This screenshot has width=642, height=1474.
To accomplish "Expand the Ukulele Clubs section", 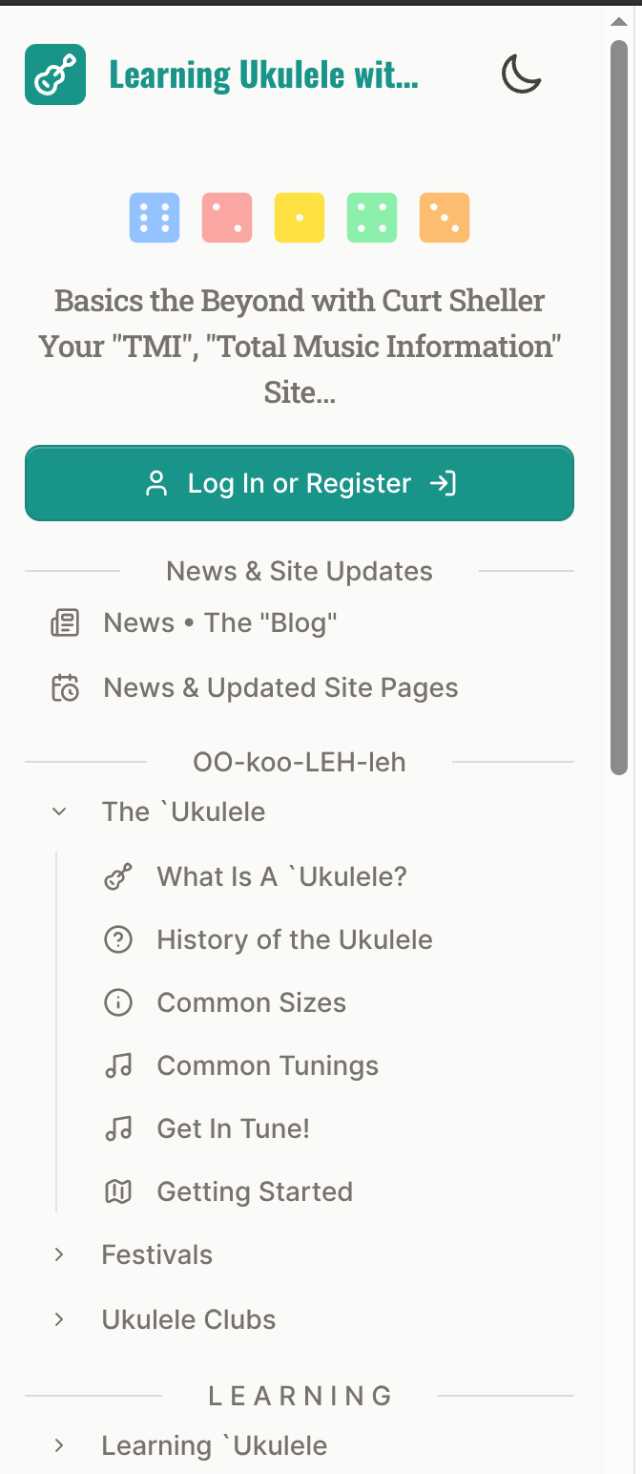I will (59, 1318).
